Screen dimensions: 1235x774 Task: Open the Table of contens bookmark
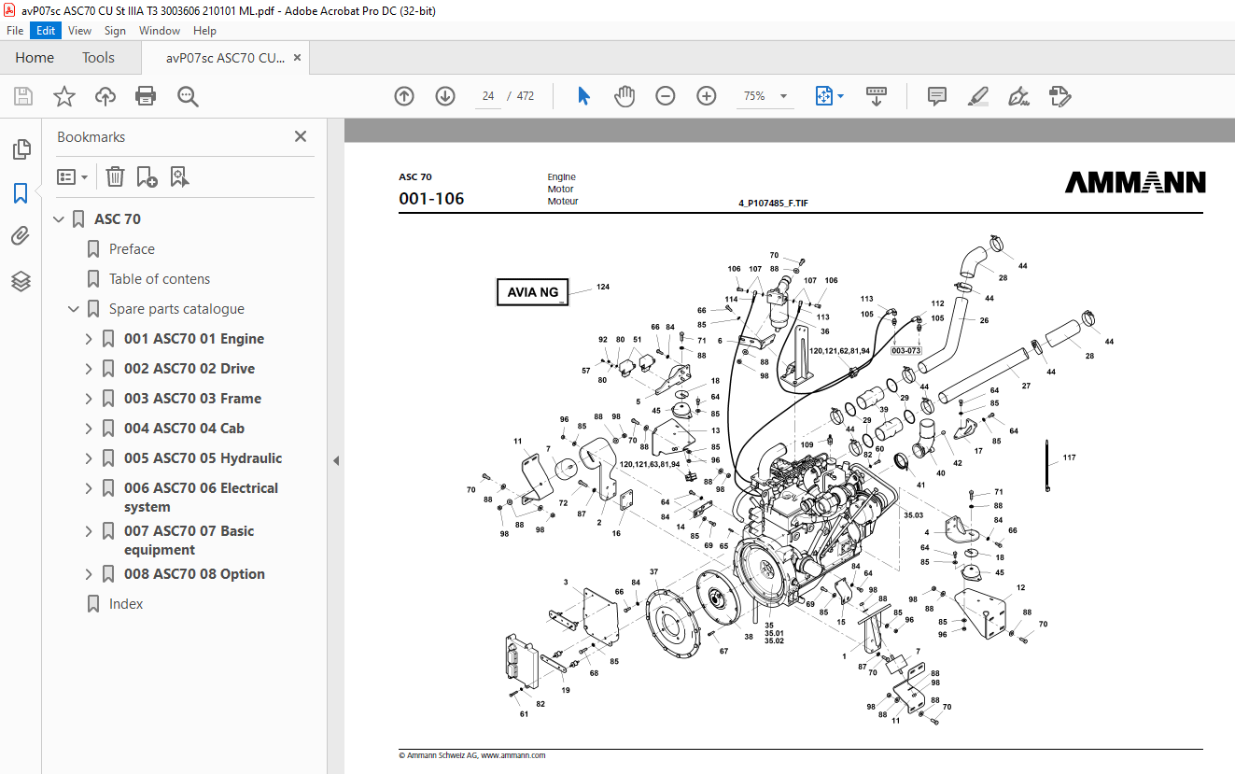[x=160, y=279]
